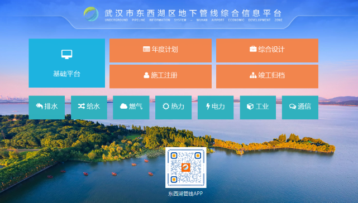The width and height of the screenshot is (358, 203).
Task: Select the 排水 drainage tile
Action: click(47, 108)
